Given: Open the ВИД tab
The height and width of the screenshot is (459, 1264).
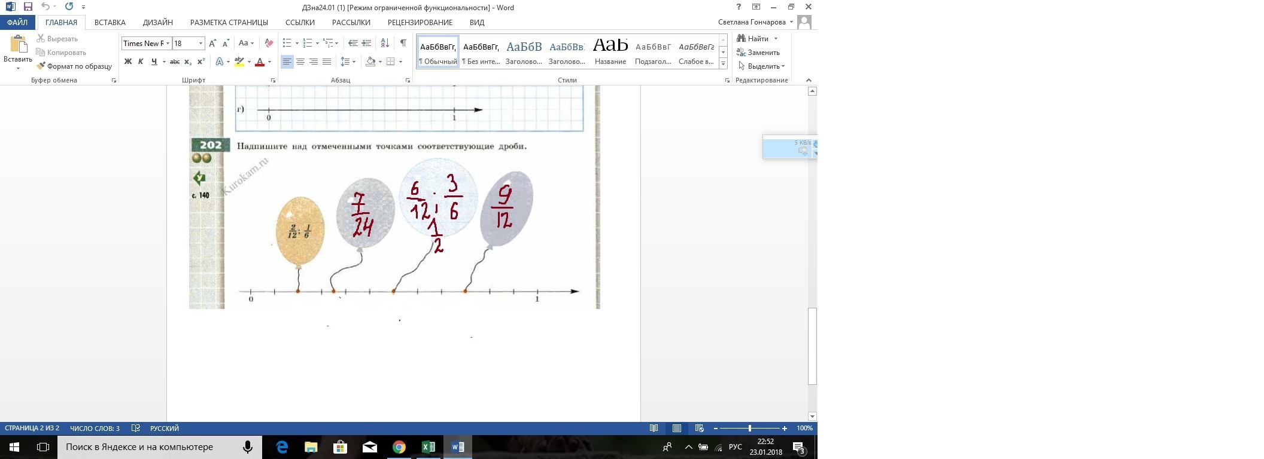Looking at the screenshot, I should (477, 22).
